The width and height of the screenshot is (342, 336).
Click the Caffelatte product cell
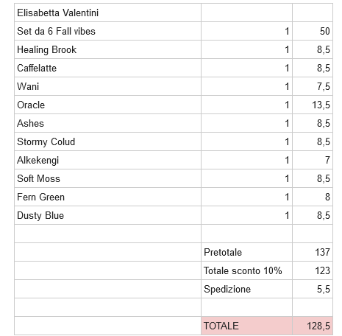[x=107, y=68]
